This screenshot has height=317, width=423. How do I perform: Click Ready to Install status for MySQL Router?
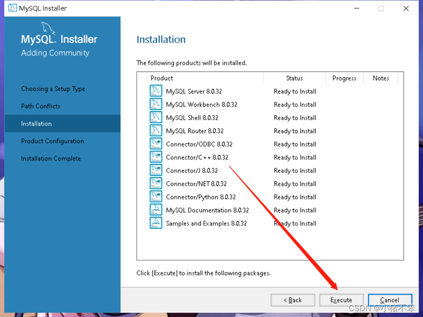click(x=295, y=131)
